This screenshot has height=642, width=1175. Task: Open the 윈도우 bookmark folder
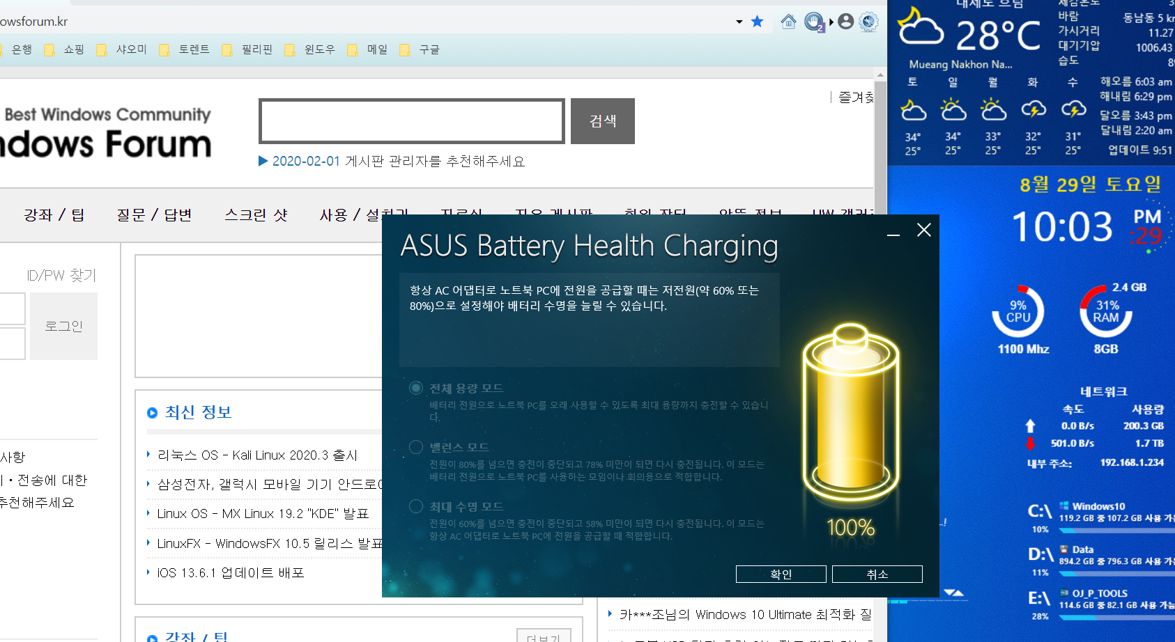(x=310, y=49)
